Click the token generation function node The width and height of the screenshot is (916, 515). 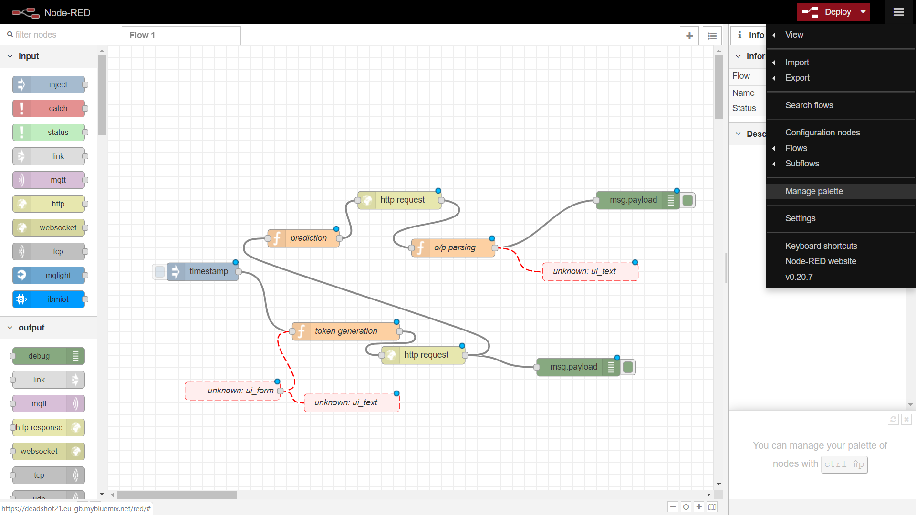coord(346,331)
